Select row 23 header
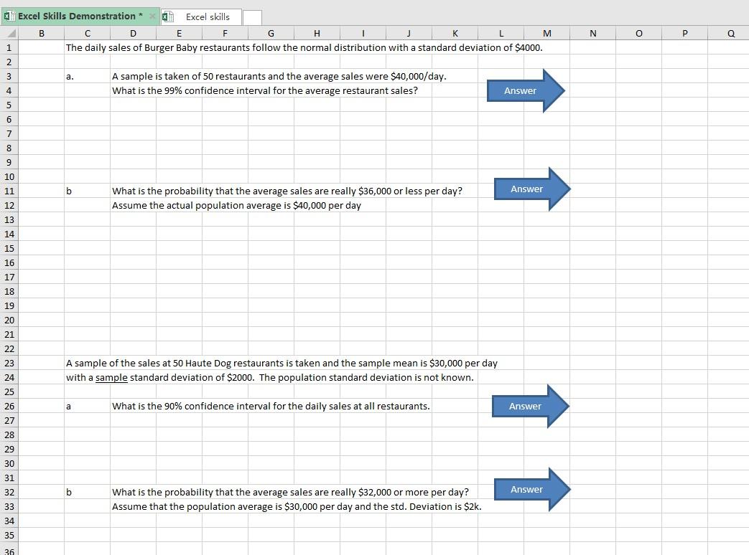 pyautogui.click(x=9, y=364)
